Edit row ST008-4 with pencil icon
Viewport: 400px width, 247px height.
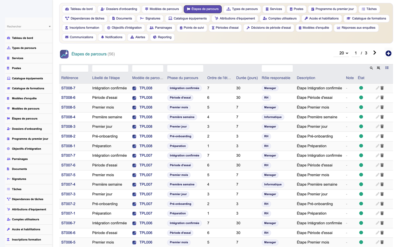pyautogui.click(x=377, y=117)
